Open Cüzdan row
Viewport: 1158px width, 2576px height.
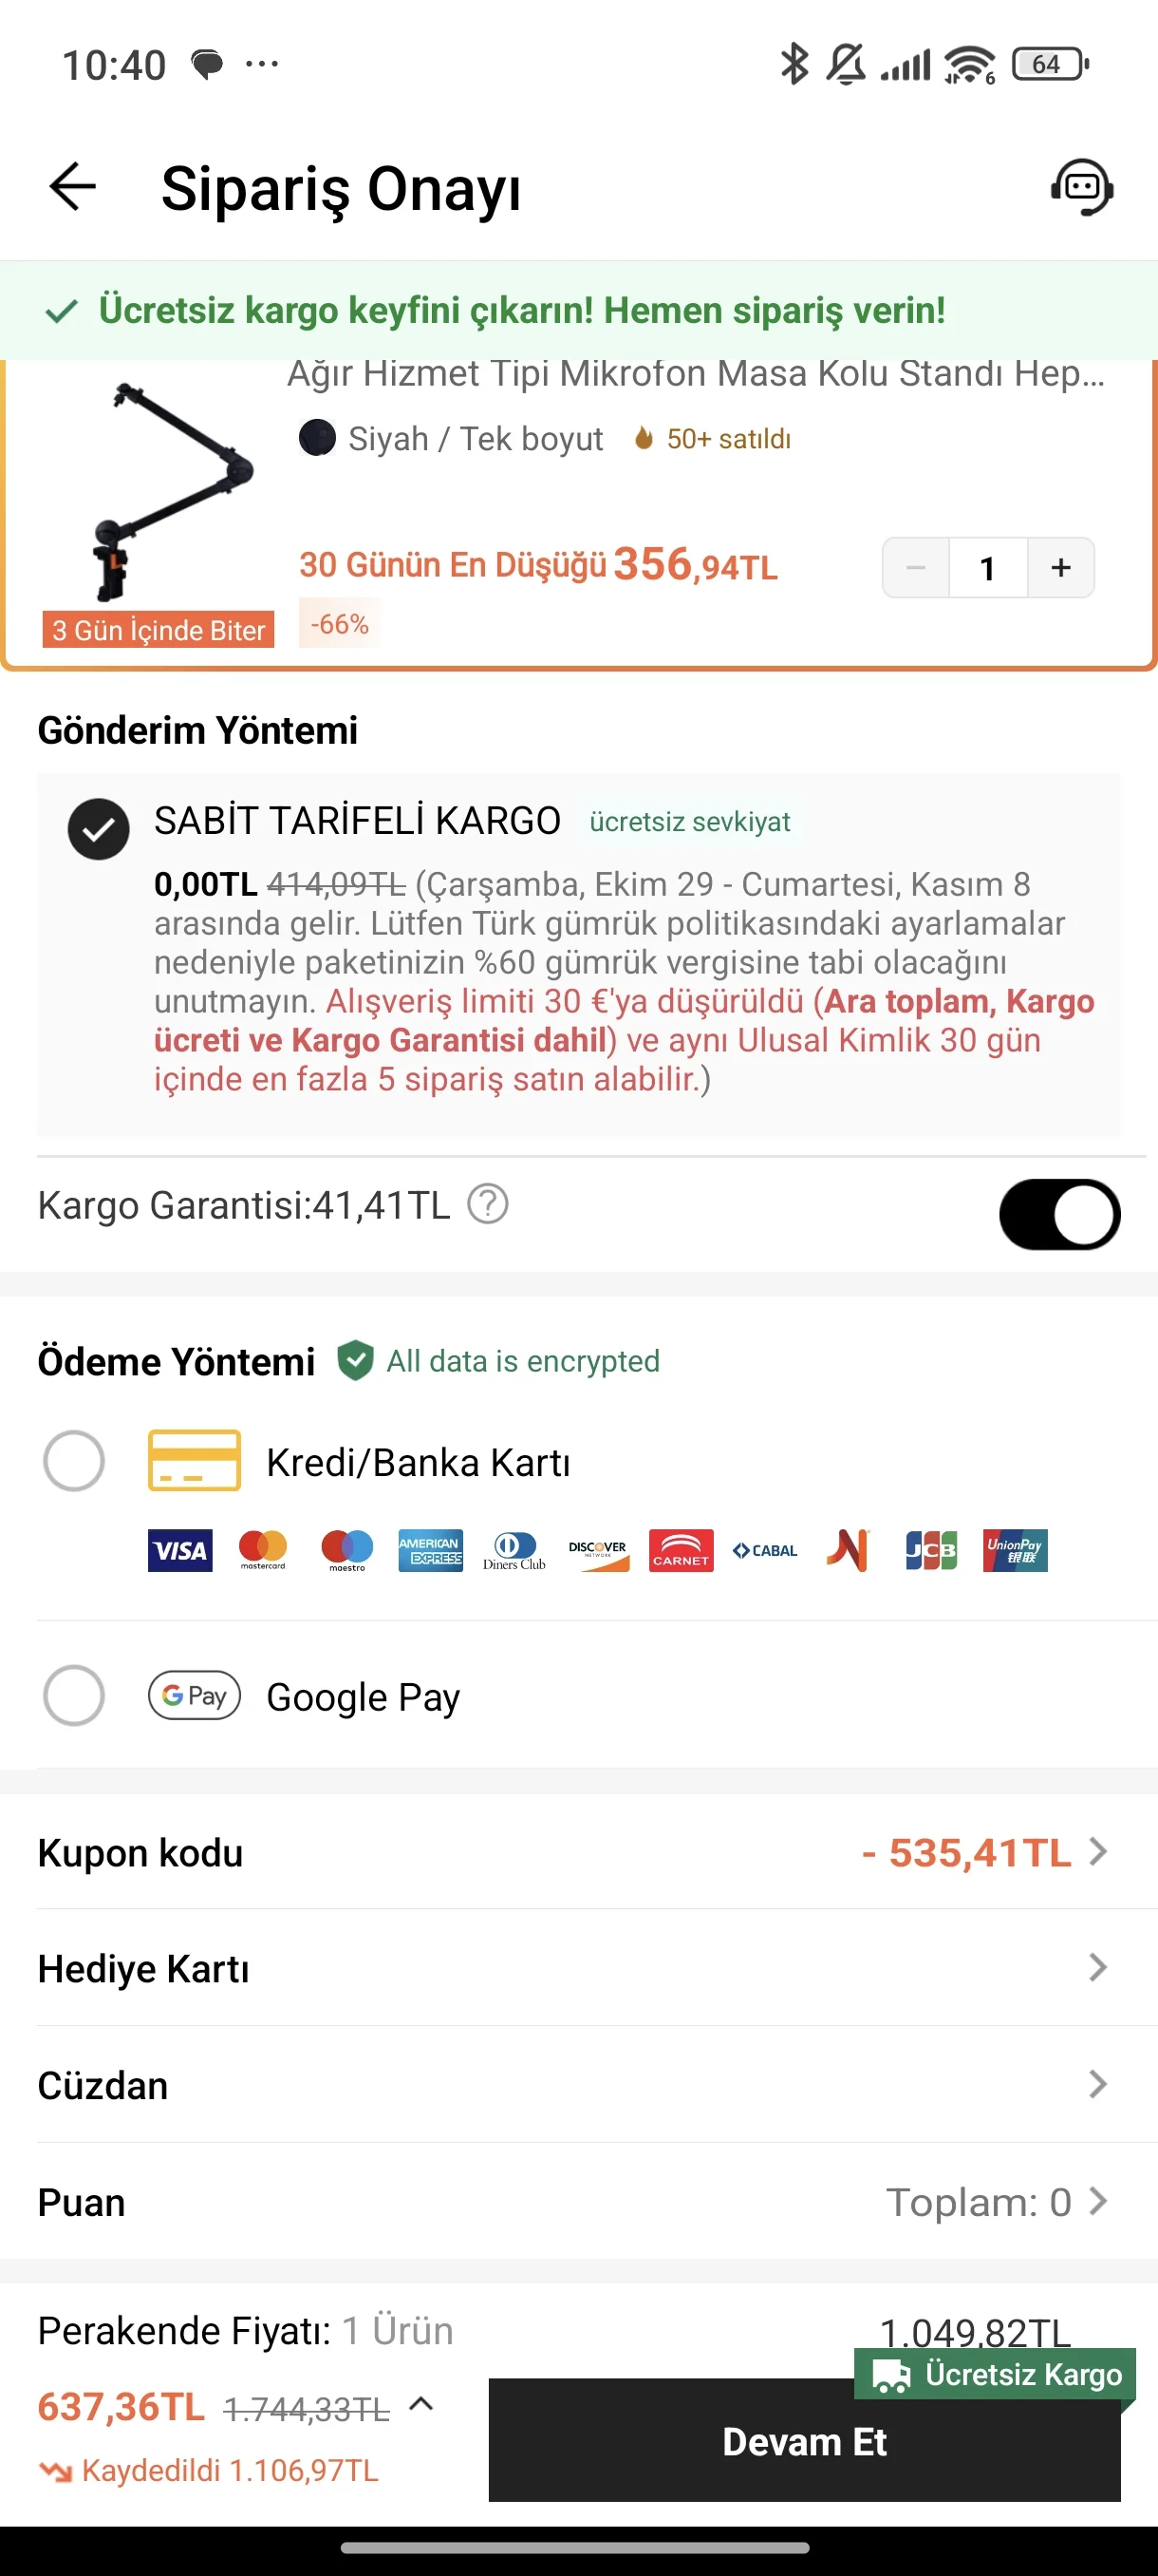click(x=1097, y=2085)
